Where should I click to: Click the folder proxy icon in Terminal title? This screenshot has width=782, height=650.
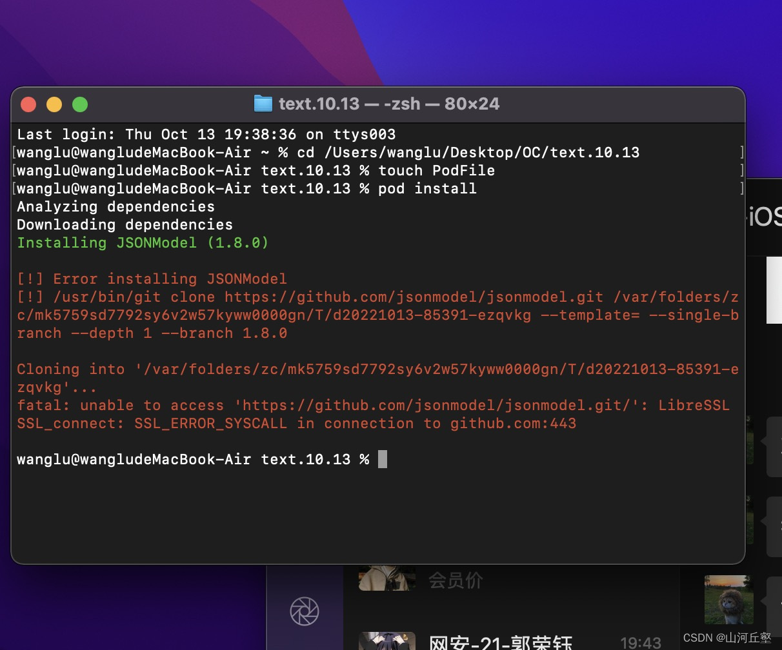pos(263,104)
